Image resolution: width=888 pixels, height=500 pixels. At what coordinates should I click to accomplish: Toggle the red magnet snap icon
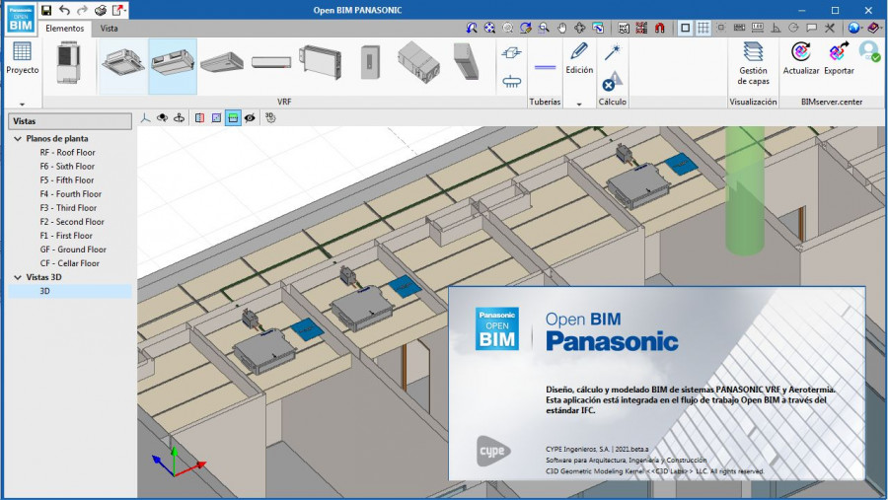tap(659, 28)
